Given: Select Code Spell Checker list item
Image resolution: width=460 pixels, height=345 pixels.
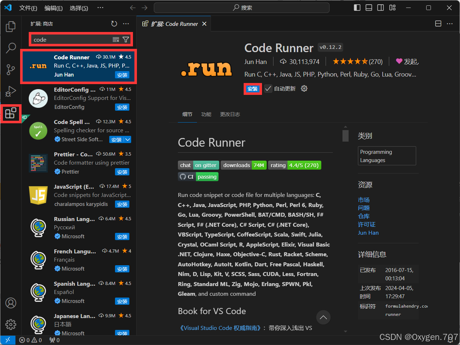Looking at the screenshot, I should (79, 131).
